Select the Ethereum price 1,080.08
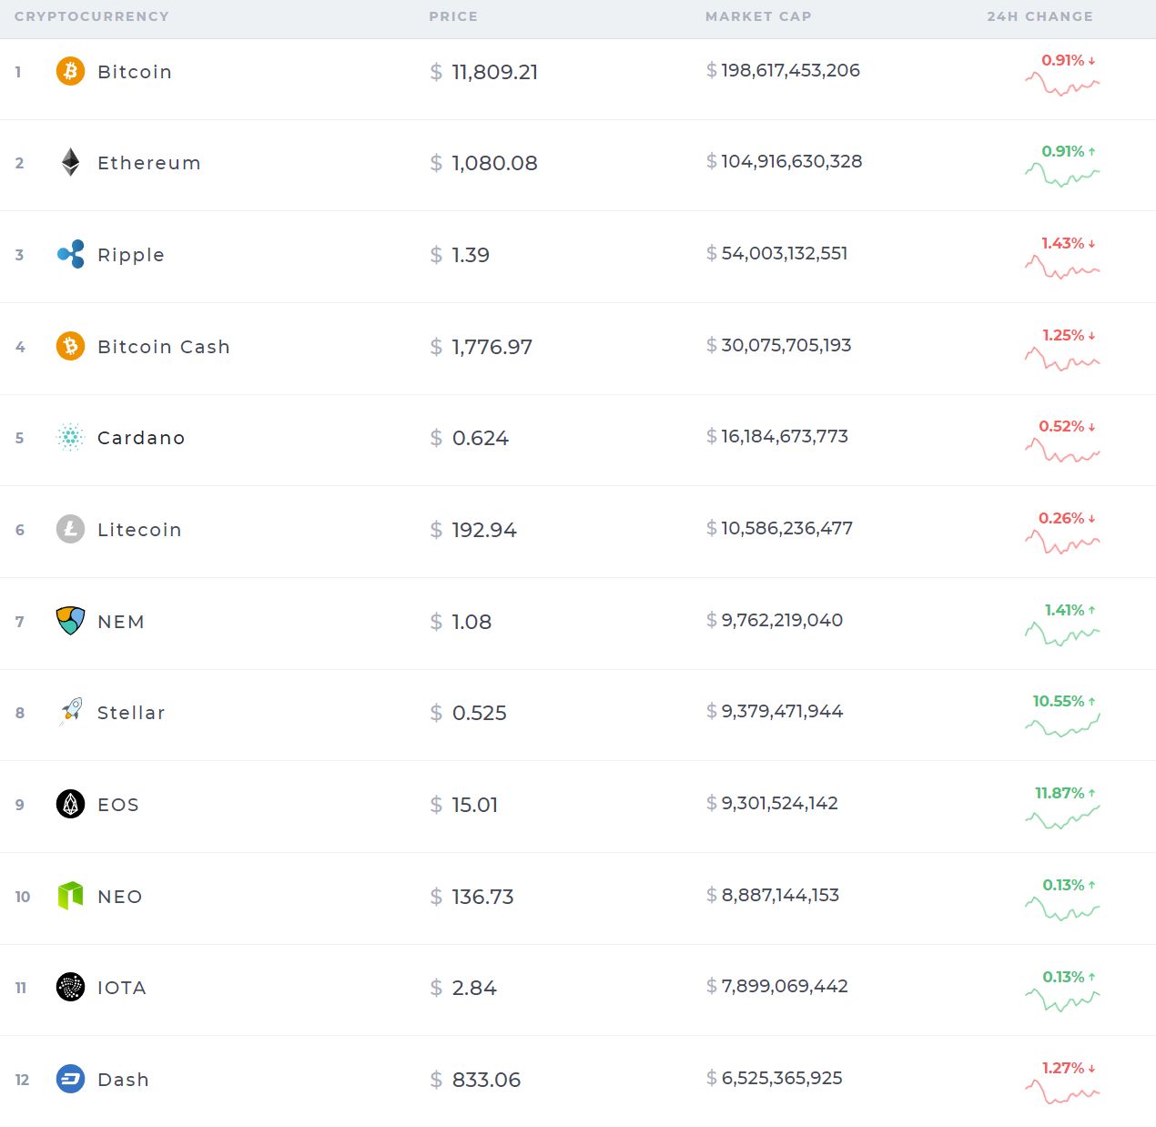Image resolution: width=1156 pixels, height=1127 pixels. pos(495,163)
